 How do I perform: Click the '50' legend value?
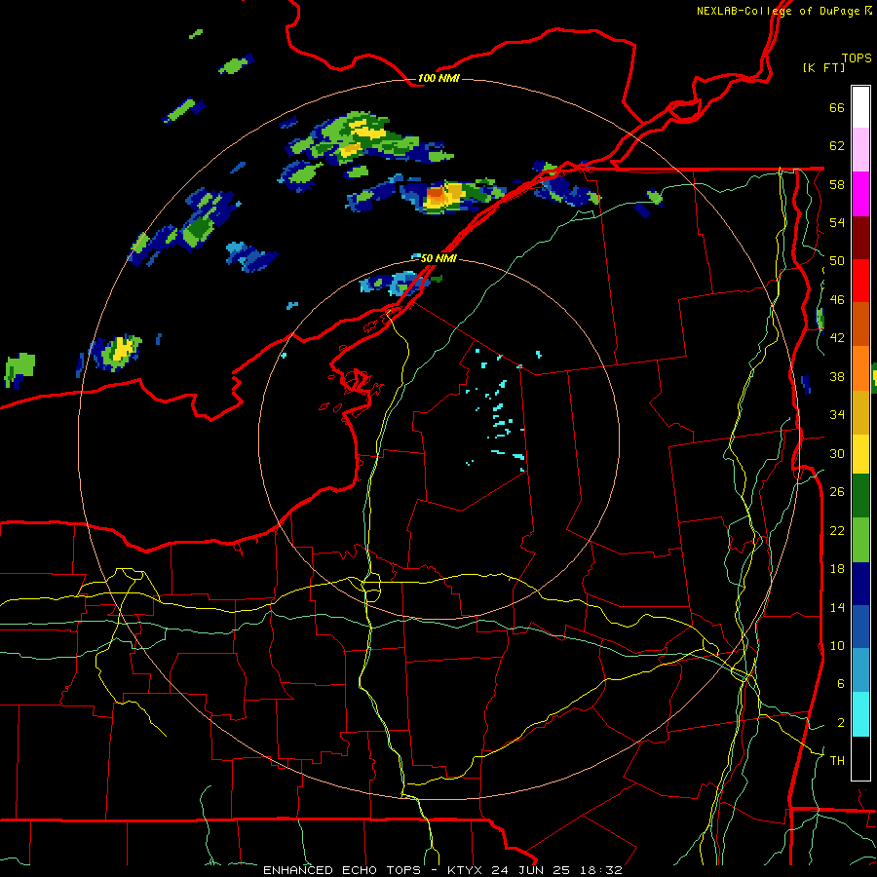tap(837, 261)
